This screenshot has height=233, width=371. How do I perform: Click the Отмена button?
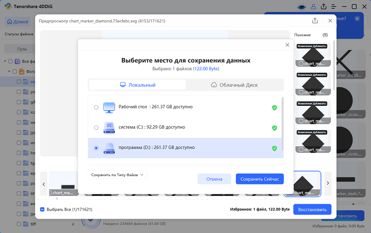click(x=214, y=179)
